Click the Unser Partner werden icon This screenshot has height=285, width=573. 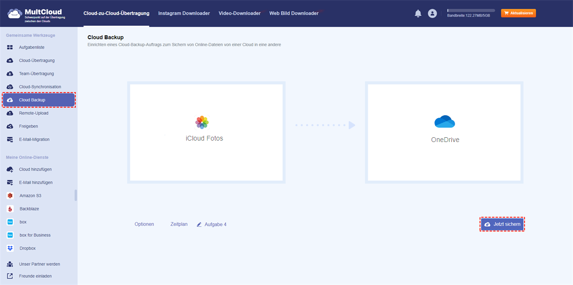[10, 264]
